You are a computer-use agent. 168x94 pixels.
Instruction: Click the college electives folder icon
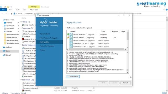pyautogui.click(x=5, y=37)
